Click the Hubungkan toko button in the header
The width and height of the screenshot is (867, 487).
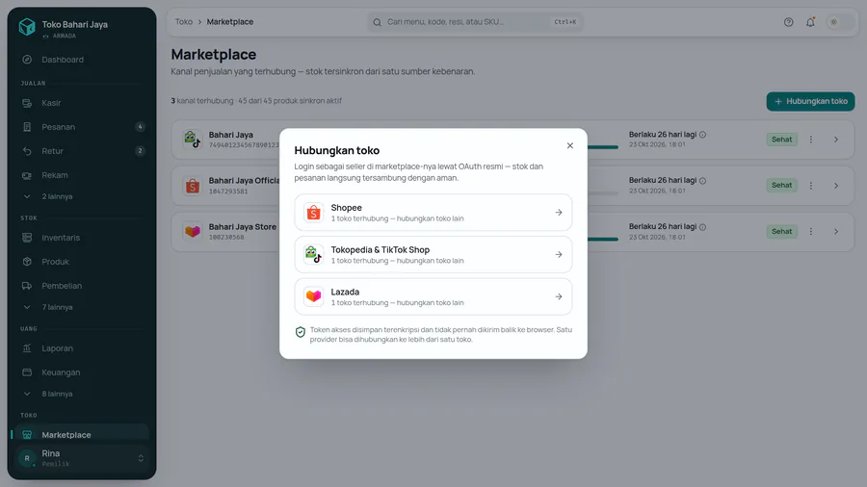tap(810, 102)
